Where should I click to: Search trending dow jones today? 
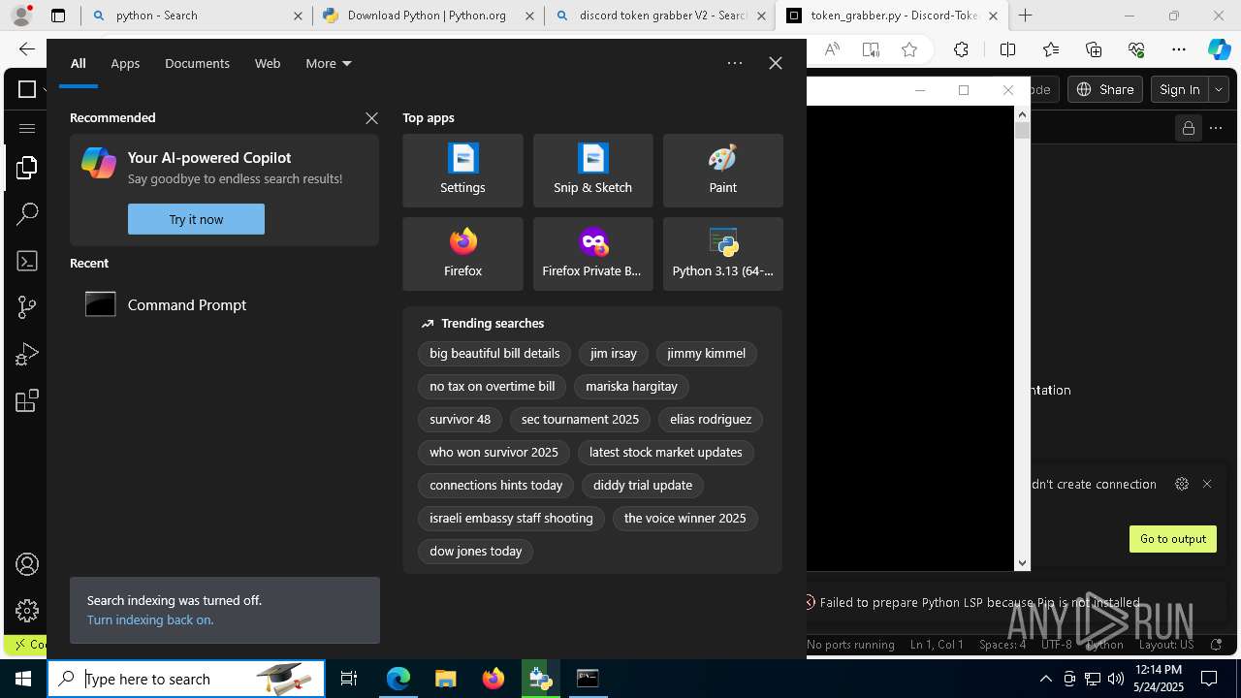point(475,552)
